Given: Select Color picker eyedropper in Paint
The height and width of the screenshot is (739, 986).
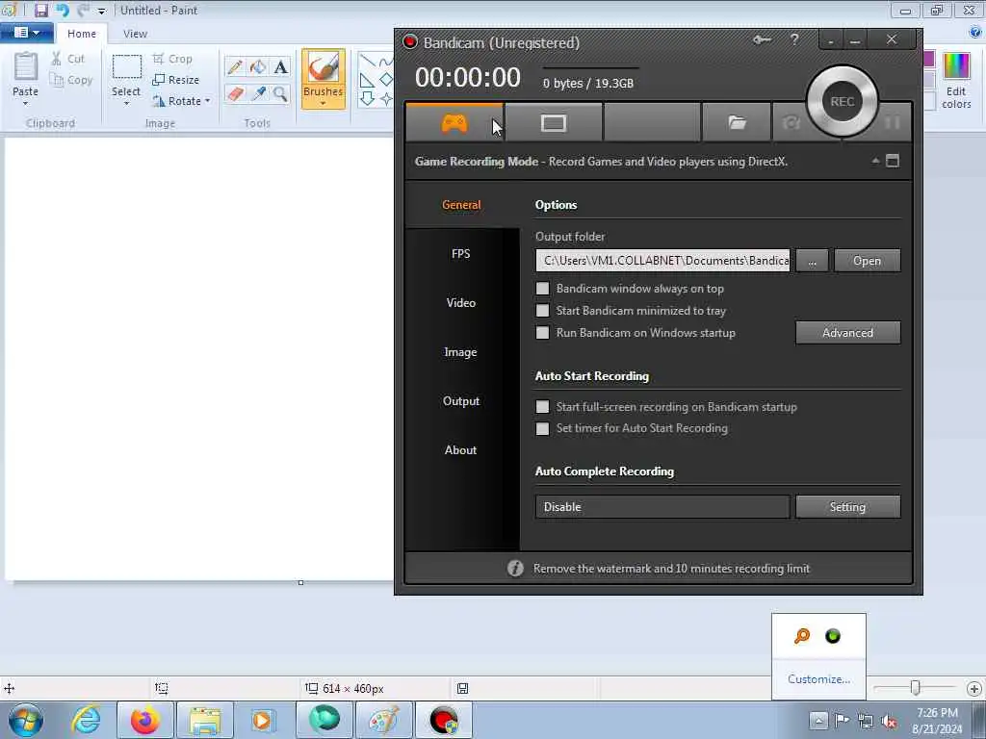Looking at the screenshot, I should pos(258,94).
